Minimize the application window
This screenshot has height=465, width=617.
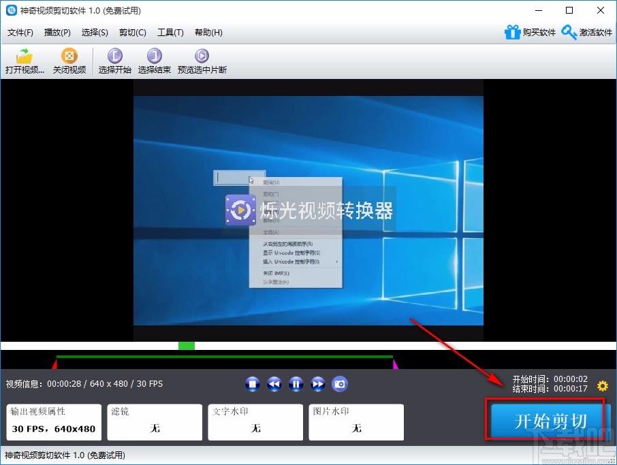[x=539, y=10]
